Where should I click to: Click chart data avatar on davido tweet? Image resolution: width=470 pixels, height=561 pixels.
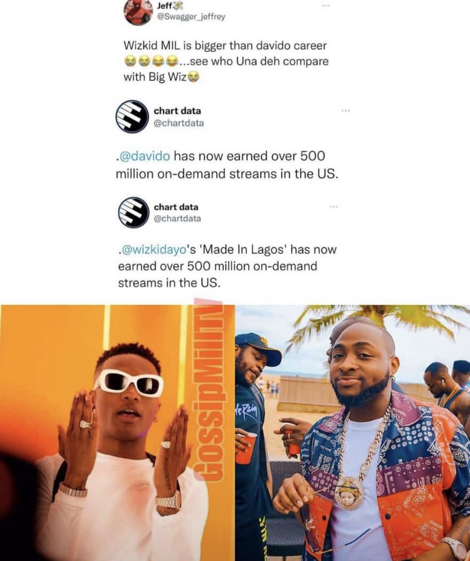pyautogui.click(x=132, y=117)
